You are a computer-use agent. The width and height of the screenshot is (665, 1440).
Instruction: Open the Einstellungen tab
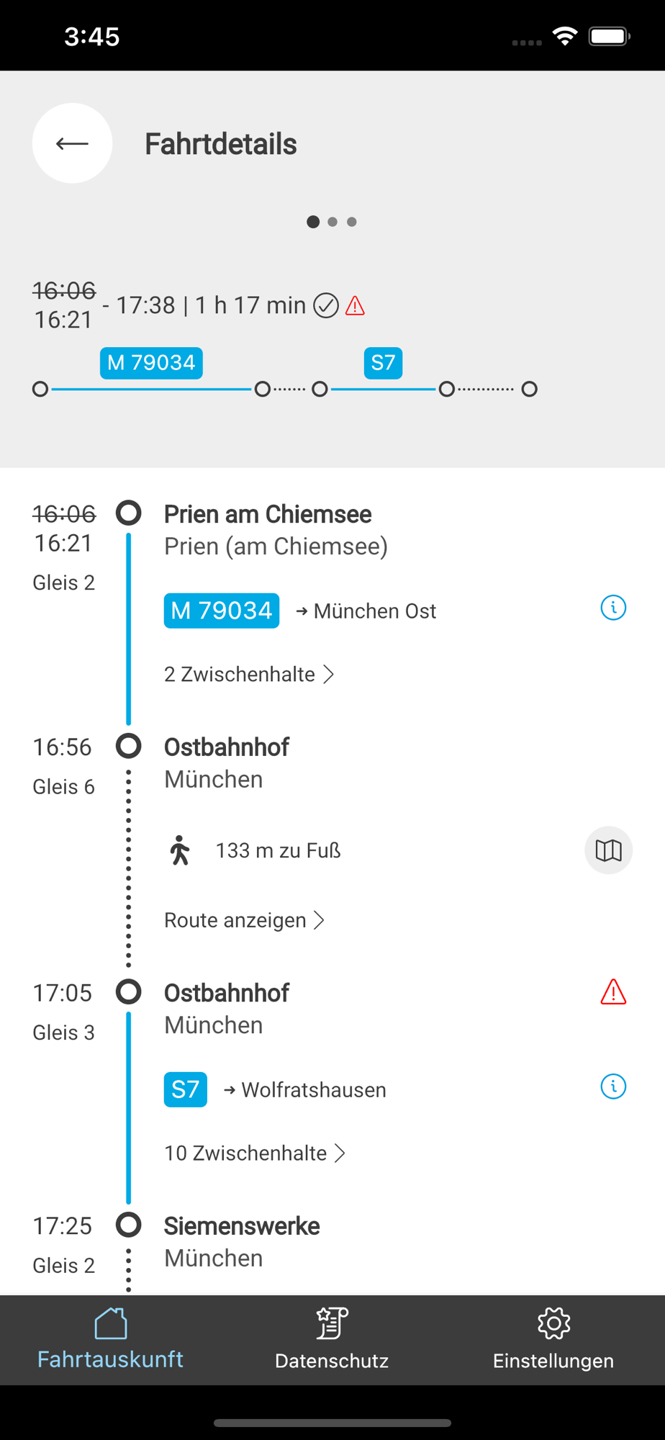coord(553,1339)
